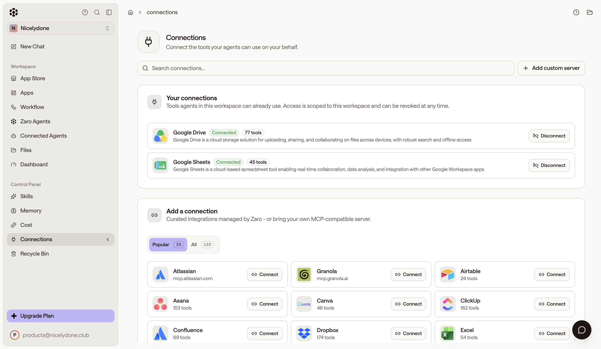Click Upgrade Plan button
The height and width of the screenshot is (349, 601).
point(61,316)
